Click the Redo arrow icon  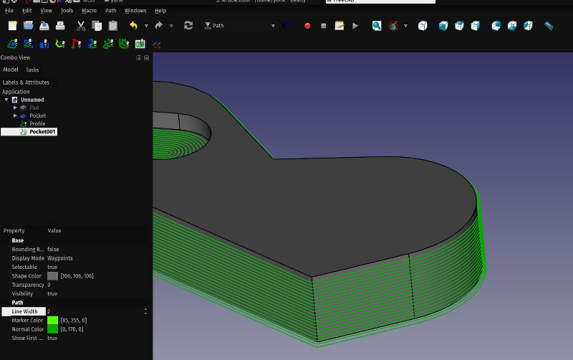click(158, 26)
